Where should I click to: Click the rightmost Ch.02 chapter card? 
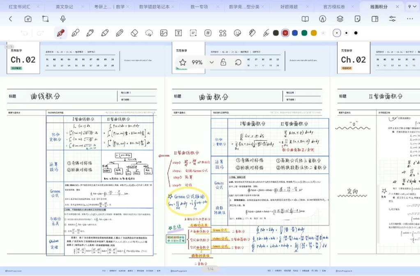tap(353, 58)
